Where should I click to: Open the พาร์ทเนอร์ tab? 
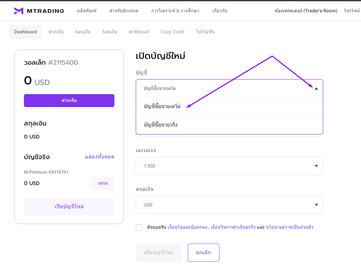[139, 32]
